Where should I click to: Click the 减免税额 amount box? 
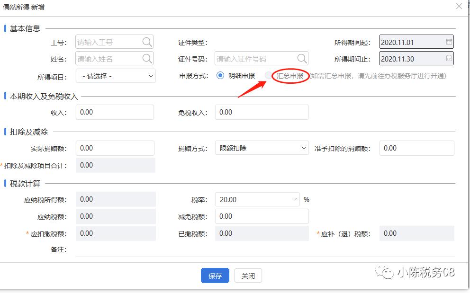click(262, 216)
